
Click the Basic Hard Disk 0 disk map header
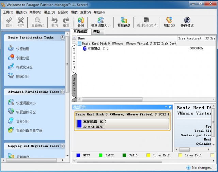(x=122, y=114)
